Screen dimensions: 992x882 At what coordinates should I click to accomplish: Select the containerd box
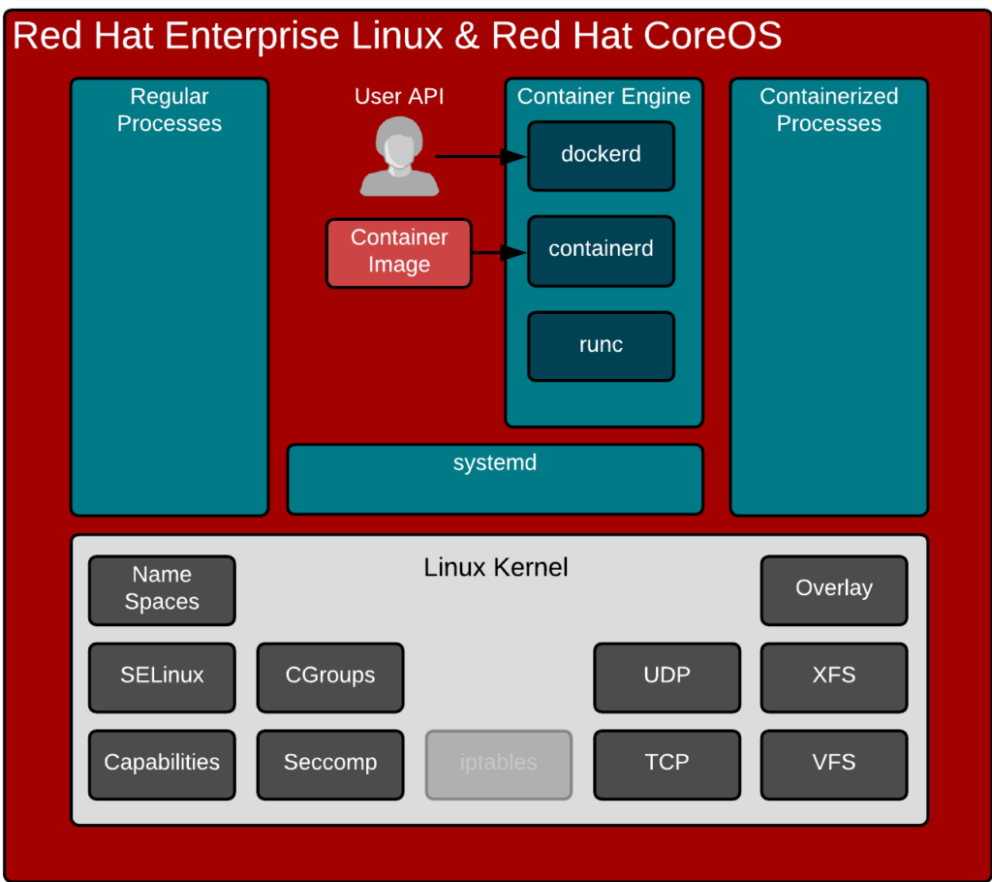[x=601, y=251]
